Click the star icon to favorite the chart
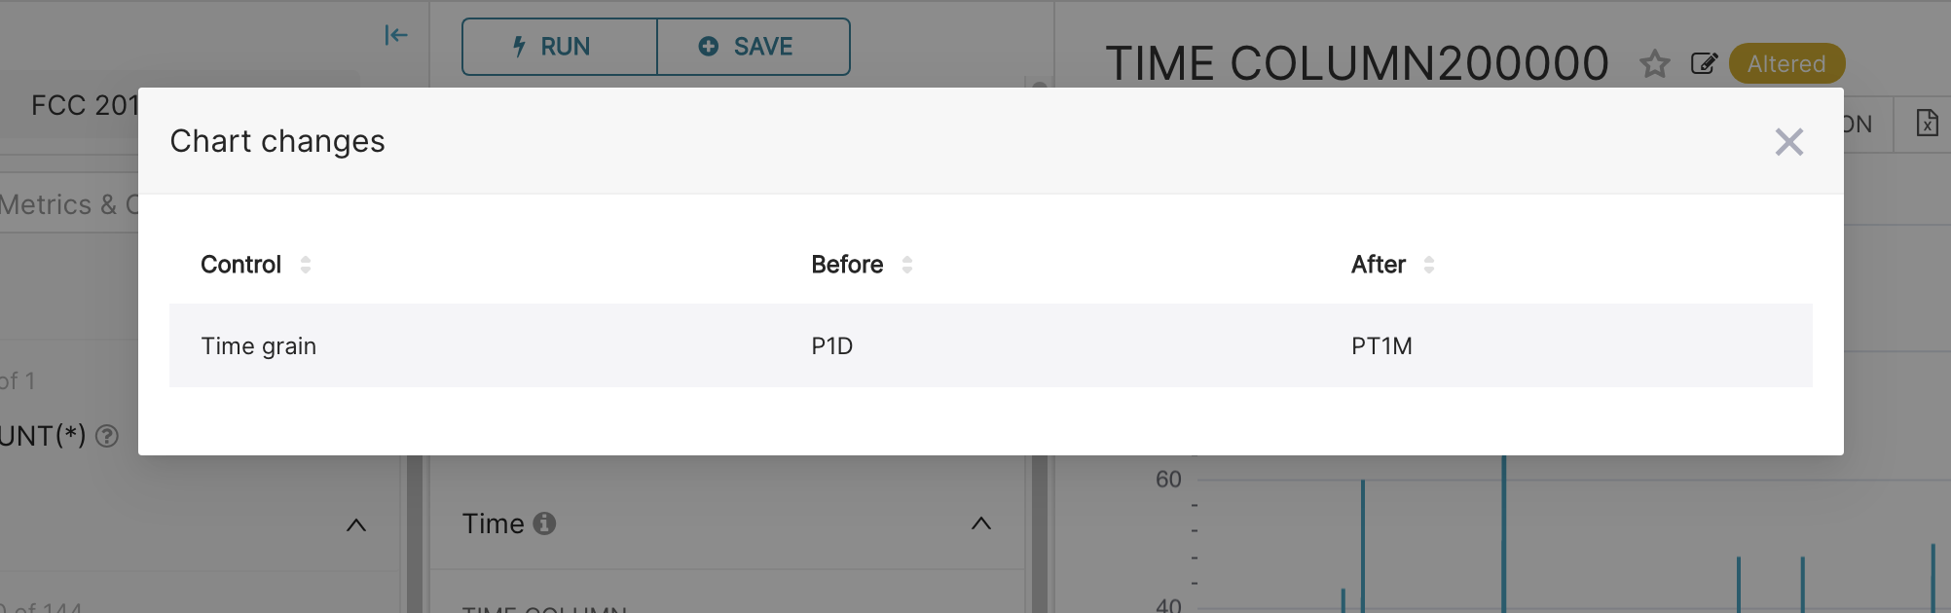 (x=1654, y=64)
